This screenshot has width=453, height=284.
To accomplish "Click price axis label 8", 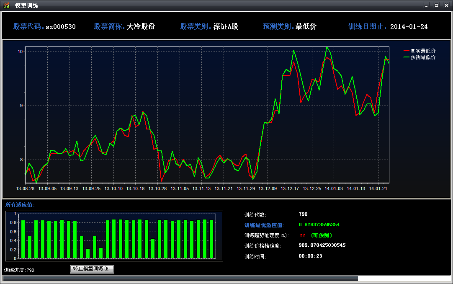I will [21, 160].
